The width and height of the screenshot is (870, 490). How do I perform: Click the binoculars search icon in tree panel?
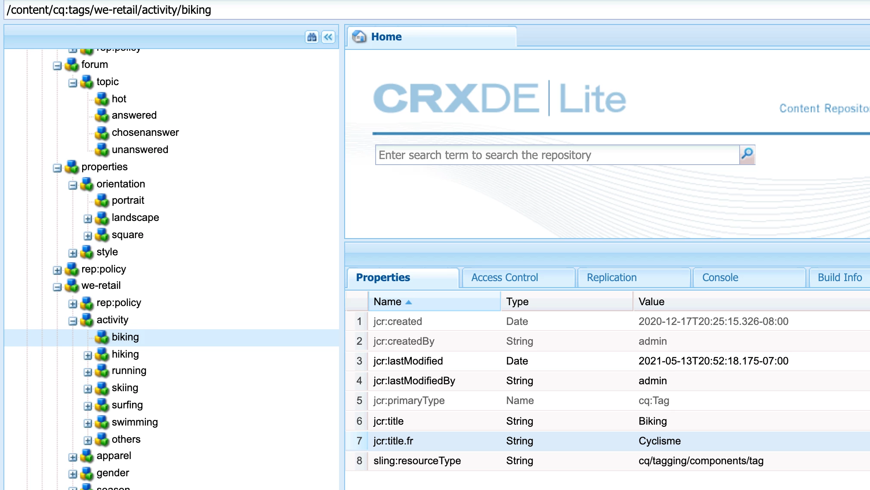tap(312, 37)
